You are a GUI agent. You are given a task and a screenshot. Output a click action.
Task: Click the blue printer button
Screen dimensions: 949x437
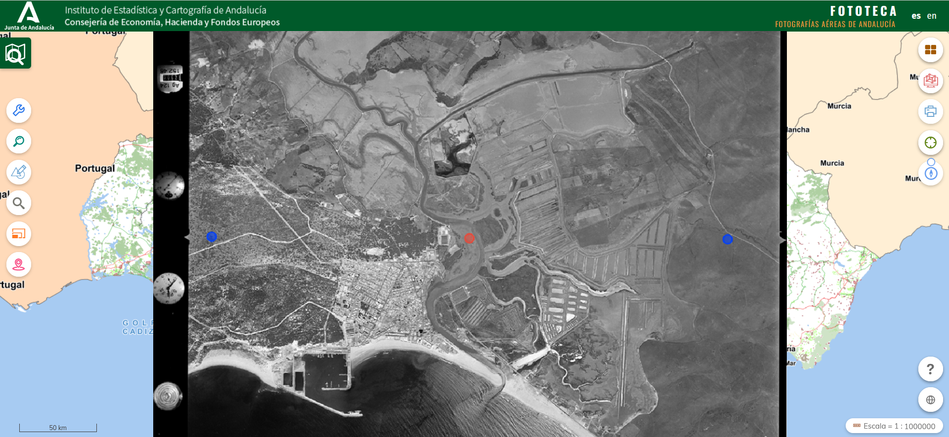(931, 111)
